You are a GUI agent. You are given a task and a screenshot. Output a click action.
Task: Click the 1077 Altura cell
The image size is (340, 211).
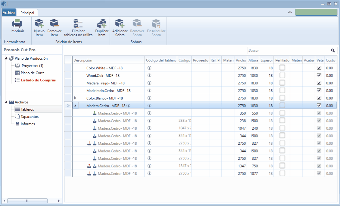(253, 173)
